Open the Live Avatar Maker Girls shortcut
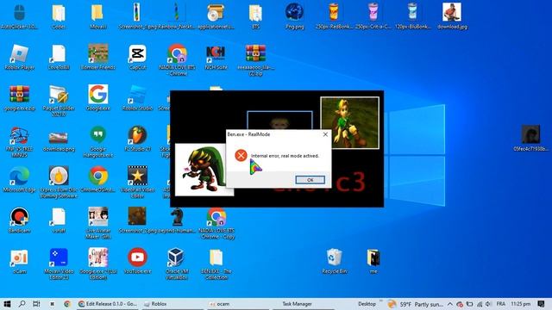This screenshot has width=552, height=310. coord(97,224)
